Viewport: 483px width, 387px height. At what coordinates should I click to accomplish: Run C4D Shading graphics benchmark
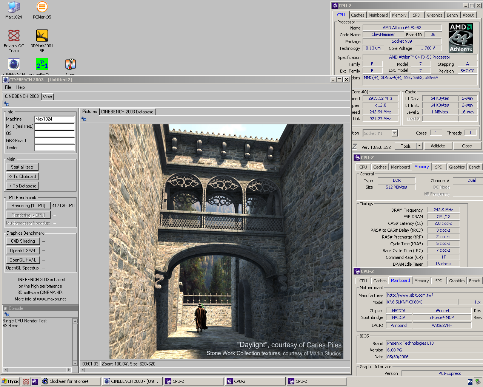pyautogui.click(x=23, y=241)
